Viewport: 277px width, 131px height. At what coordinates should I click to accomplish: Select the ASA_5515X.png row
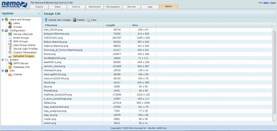pos(157,30)
